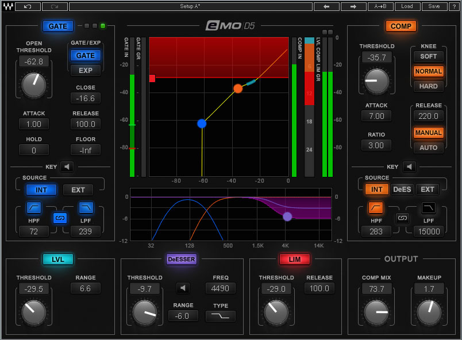Click the Waves logo icon
462x340 pixels.
(8, 6)
